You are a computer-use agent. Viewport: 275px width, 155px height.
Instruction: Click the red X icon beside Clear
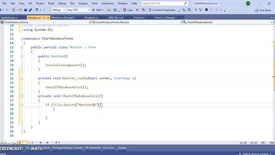(x=137, y=10)
